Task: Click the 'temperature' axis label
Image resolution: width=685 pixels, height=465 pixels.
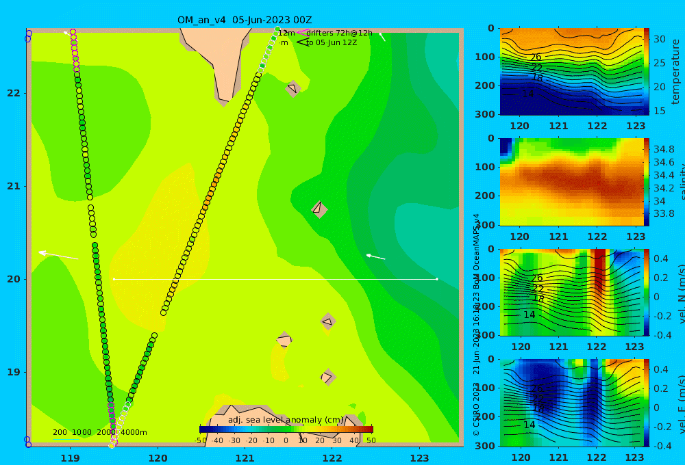Action: click(x=675, y=72)
